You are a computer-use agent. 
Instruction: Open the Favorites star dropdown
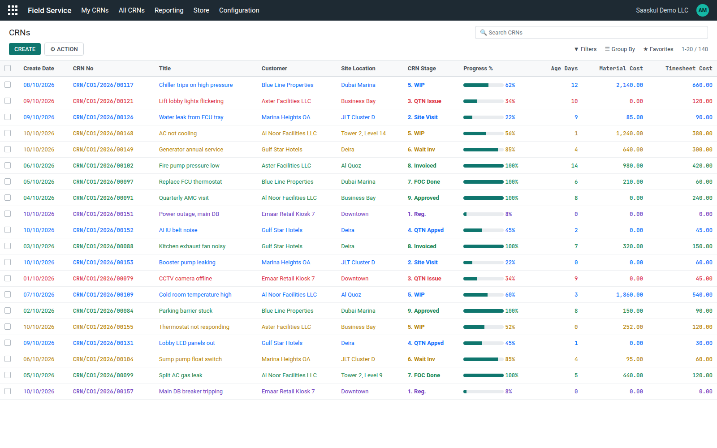pos(658,49)
